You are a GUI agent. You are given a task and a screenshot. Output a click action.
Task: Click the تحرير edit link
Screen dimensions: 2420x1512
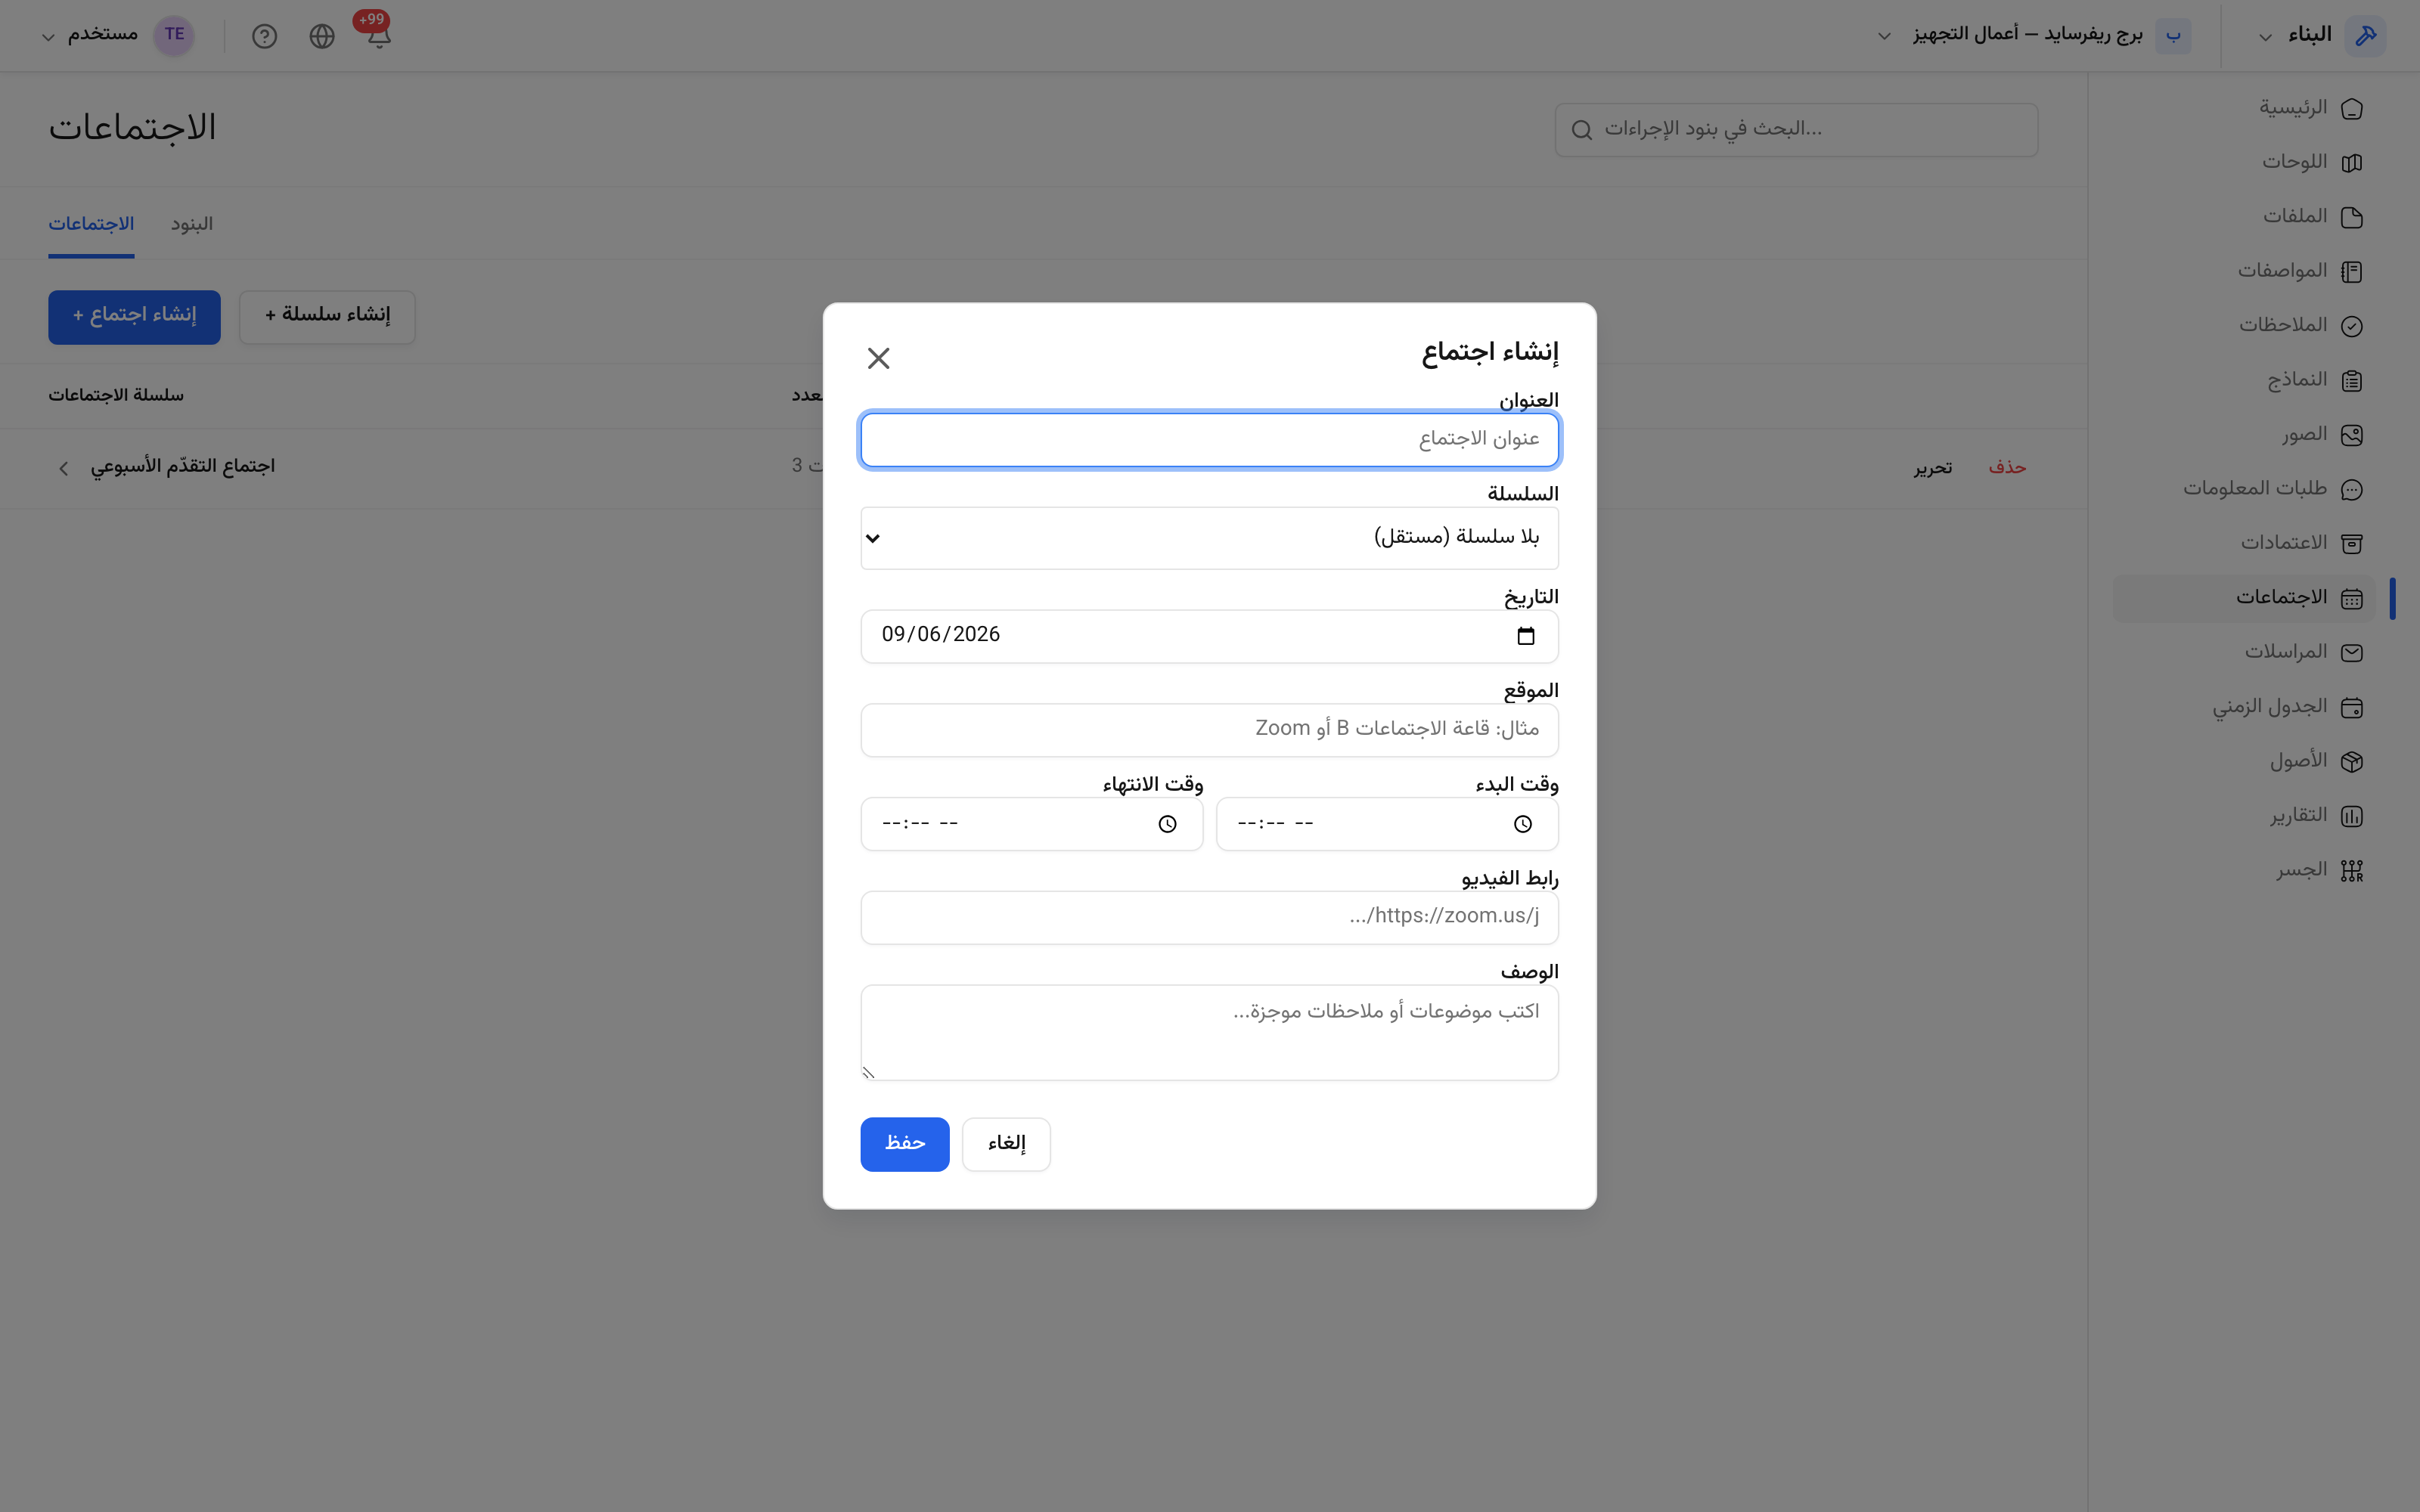(1932, 468)
